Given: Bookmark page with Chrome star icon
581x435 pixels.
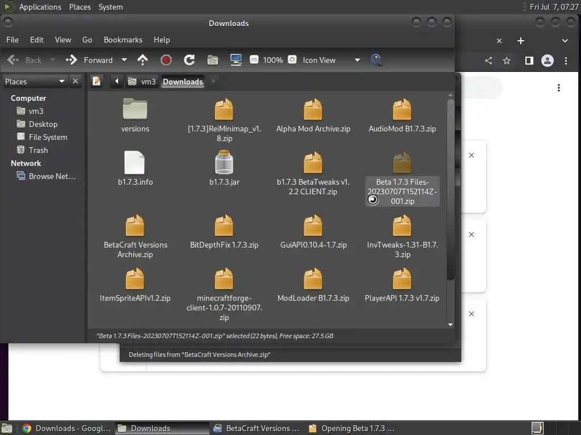Looking at the screenshot, I should tap(507, 61).
